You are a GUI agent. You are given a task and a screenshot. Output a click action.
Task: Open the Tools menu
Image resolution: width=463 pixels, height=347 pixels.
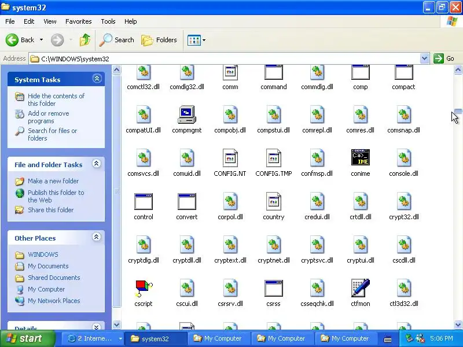108,21
